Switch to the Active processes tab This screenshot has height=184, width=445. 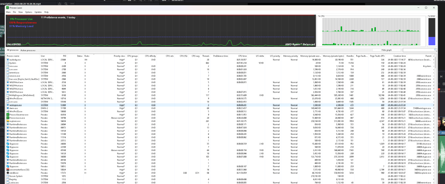[28, 50]
